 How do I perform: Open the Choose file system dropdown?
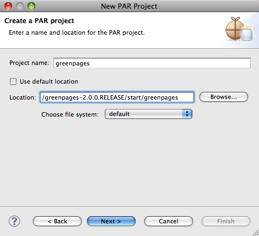148,114
